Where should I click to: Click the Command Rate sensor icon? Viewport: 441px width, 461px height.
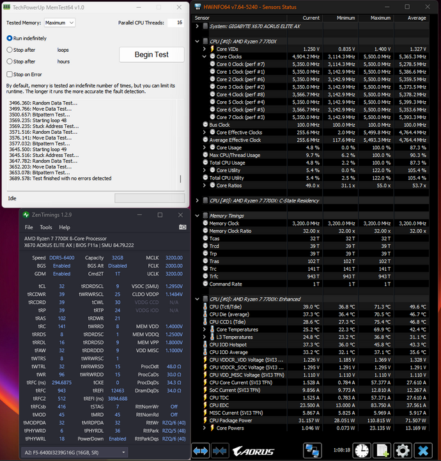(205, 284)
